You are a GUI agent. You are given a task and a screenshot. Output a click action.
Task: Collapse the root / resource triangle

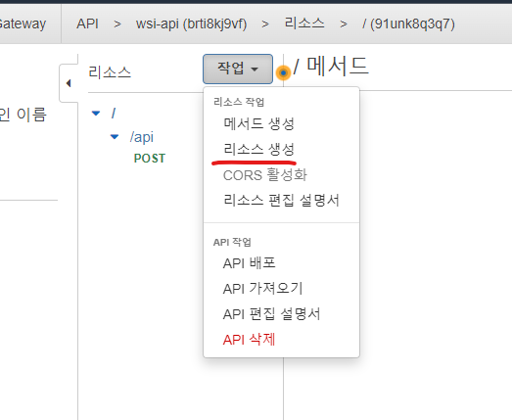pos(96,114)
